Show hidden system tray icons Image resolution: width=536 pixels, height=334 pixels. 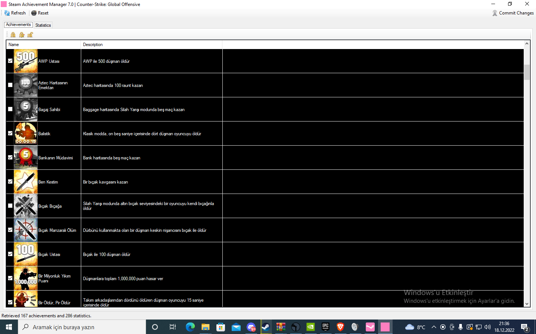pyautogui.click(x=434, y=327)
